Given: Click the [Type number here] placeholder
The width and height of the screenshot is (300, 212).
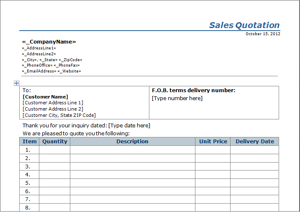Looking at the screenshot, I should (x=177, y=98).
